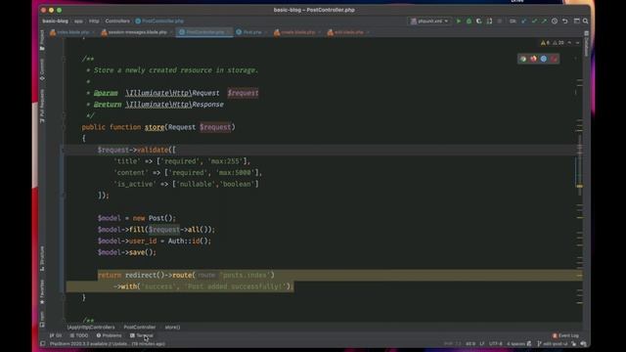Open the TODO tool window button
The height and width of the screenshot is (352, 626).
tap(79, 335)
